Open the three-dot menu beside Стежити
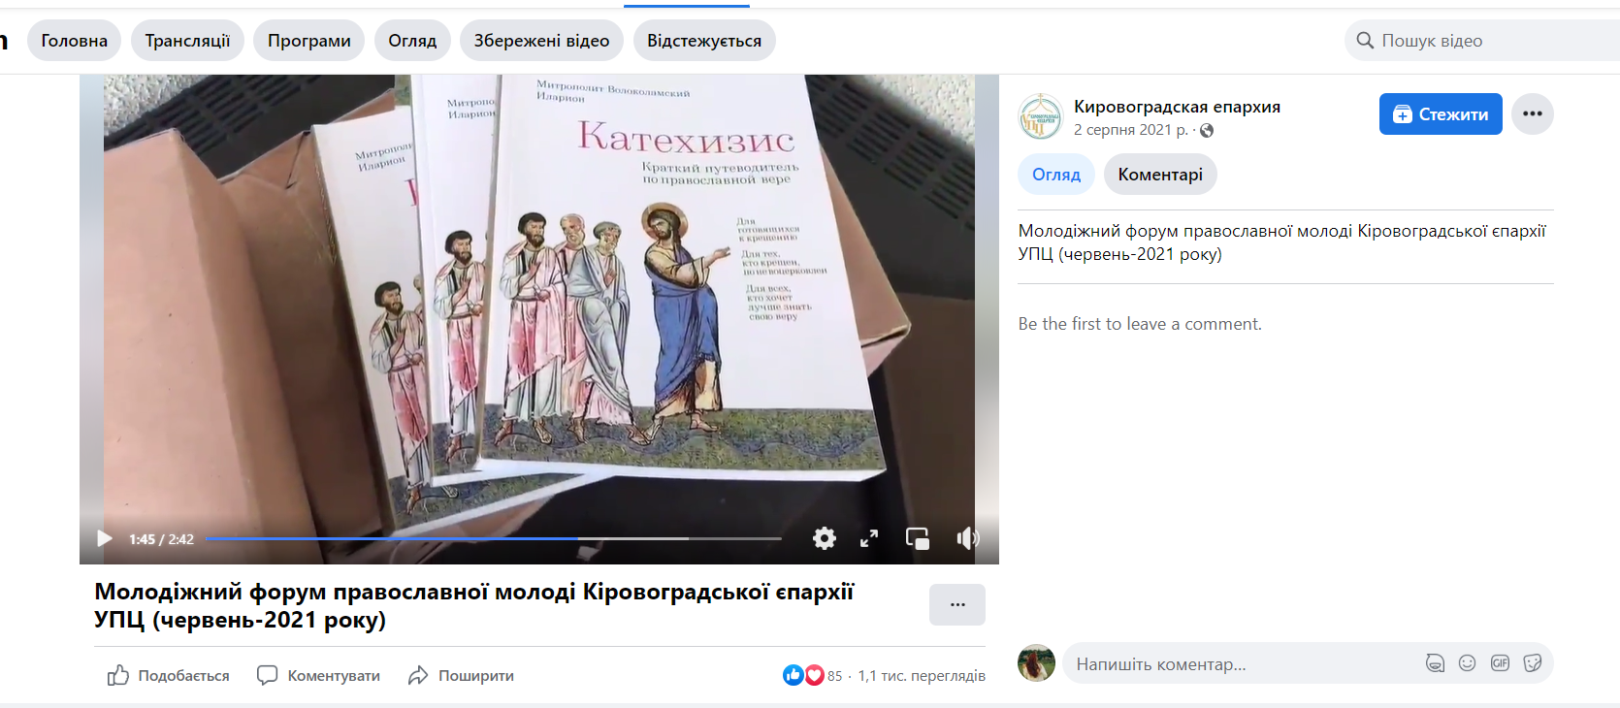The image size is (1620, 708). (x=1533, y=114)
